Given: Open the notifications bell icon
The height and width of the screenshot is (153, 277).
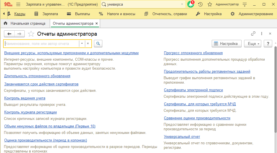Looking at the screenshot, I should tap(191, 4).
